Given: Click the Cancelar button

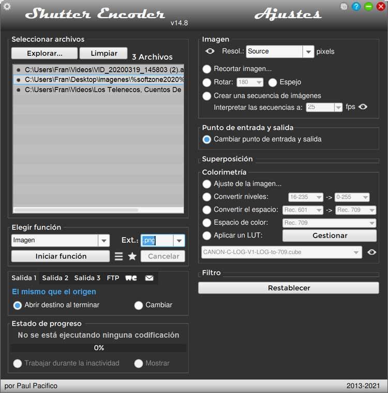Looking at the screenshot, I should point(163,256).
